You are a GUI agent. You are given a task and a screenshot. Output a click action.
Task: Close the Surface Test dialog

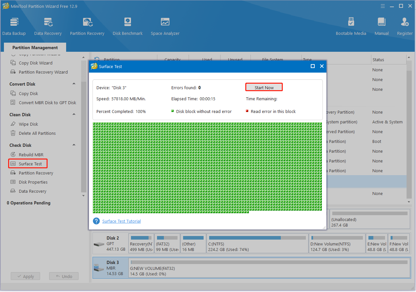322,66
